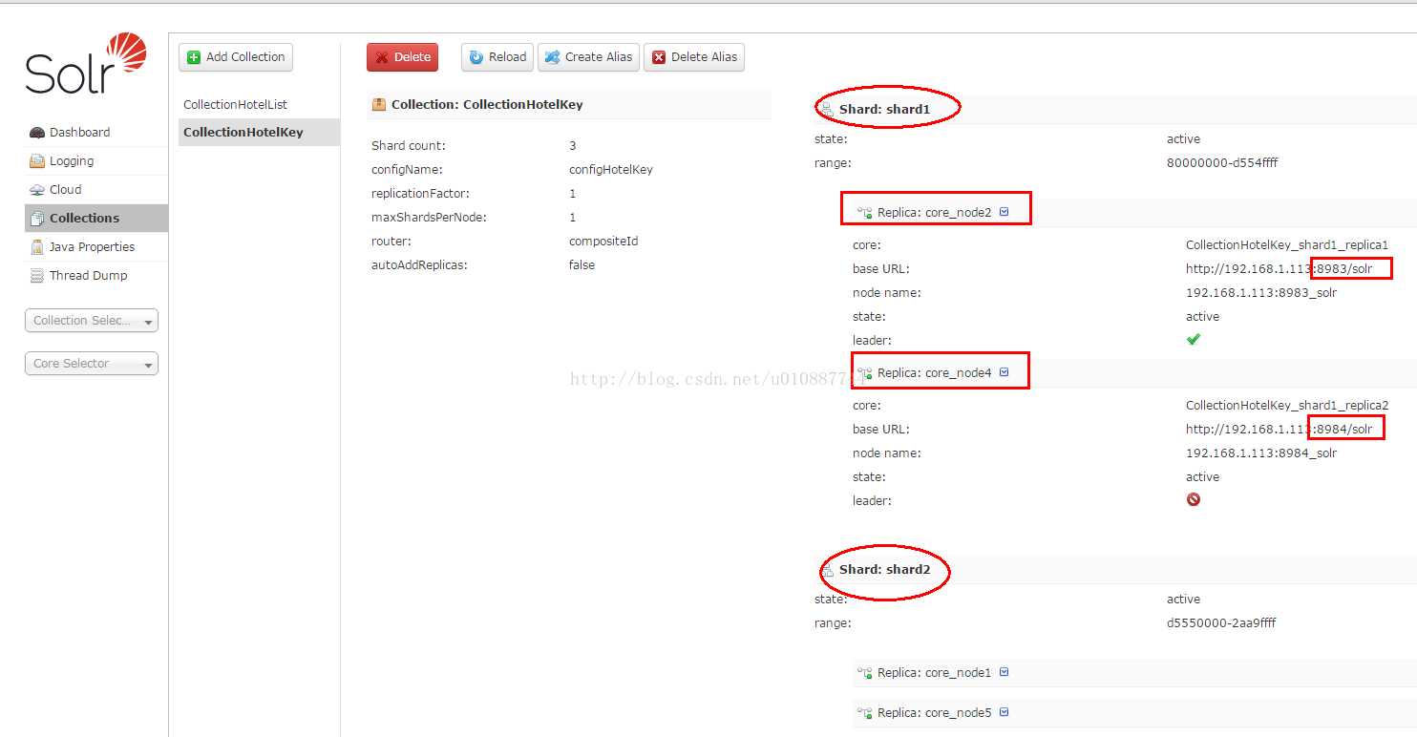
Task: Click the Create Alias icon
Action: pyautogui.click(x=552, y=57)
